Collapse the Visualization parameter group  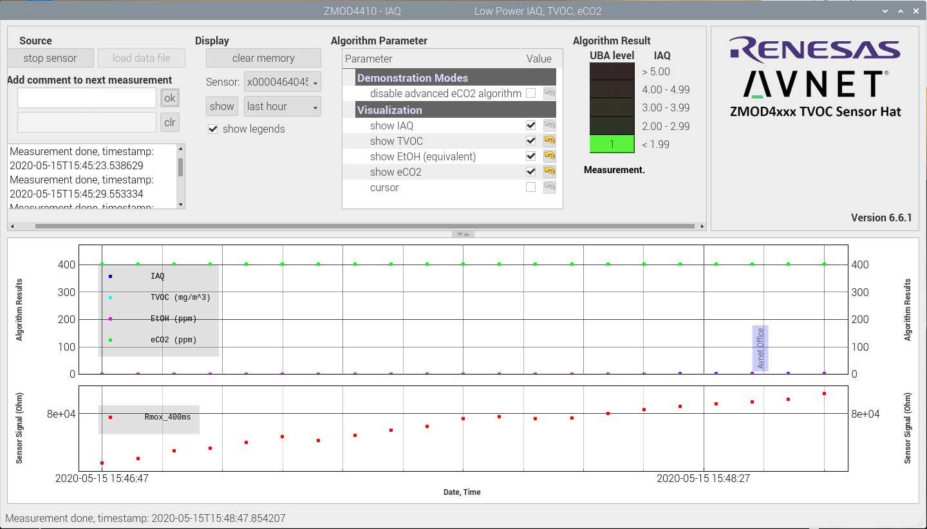point(389,110)
